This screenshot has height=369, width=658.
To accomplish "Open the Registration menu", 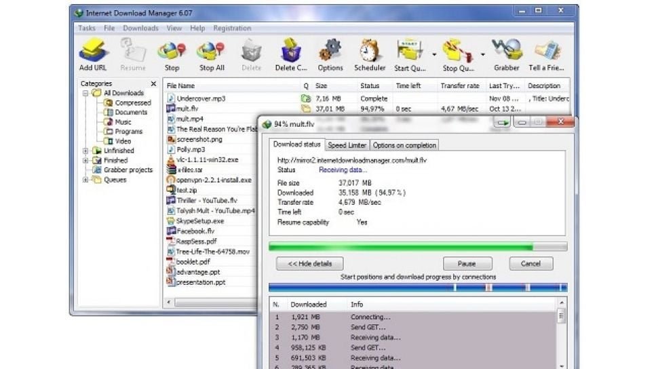I will pos(232,28).
